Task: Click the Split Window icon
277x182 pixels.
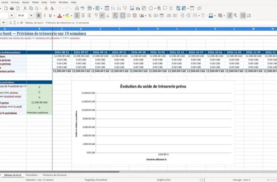Action: click(x=192, y=8)
